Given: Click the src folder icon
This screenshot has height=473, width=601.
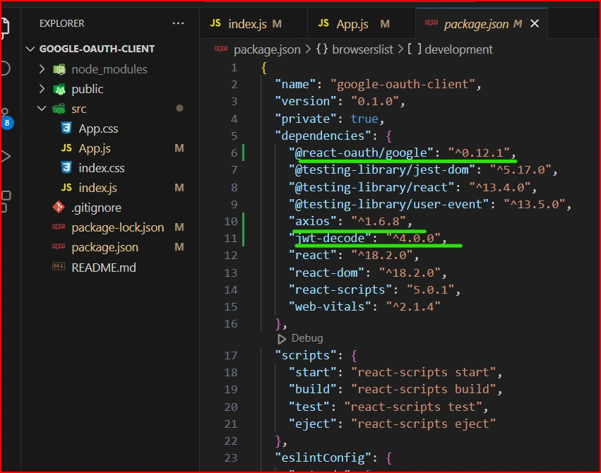Looking at the screenshot, I should coord(59,109).
